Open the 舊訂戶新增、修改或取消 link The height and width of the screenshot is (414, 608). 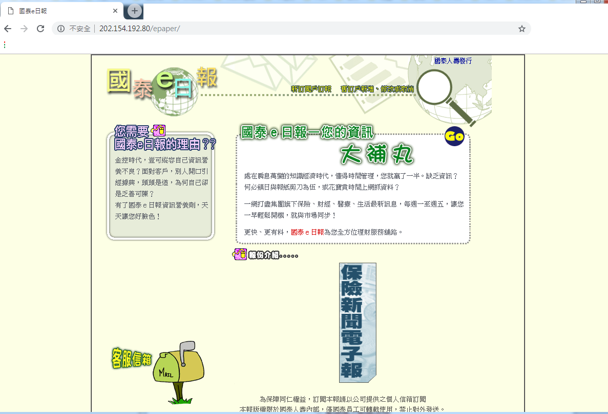pos(377,89)
